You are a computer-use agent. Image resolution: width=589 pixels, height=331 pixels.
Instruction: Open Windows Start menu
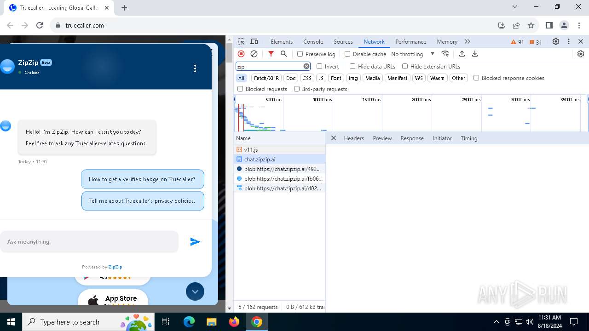pyautogui.click(x=11, y=322)
